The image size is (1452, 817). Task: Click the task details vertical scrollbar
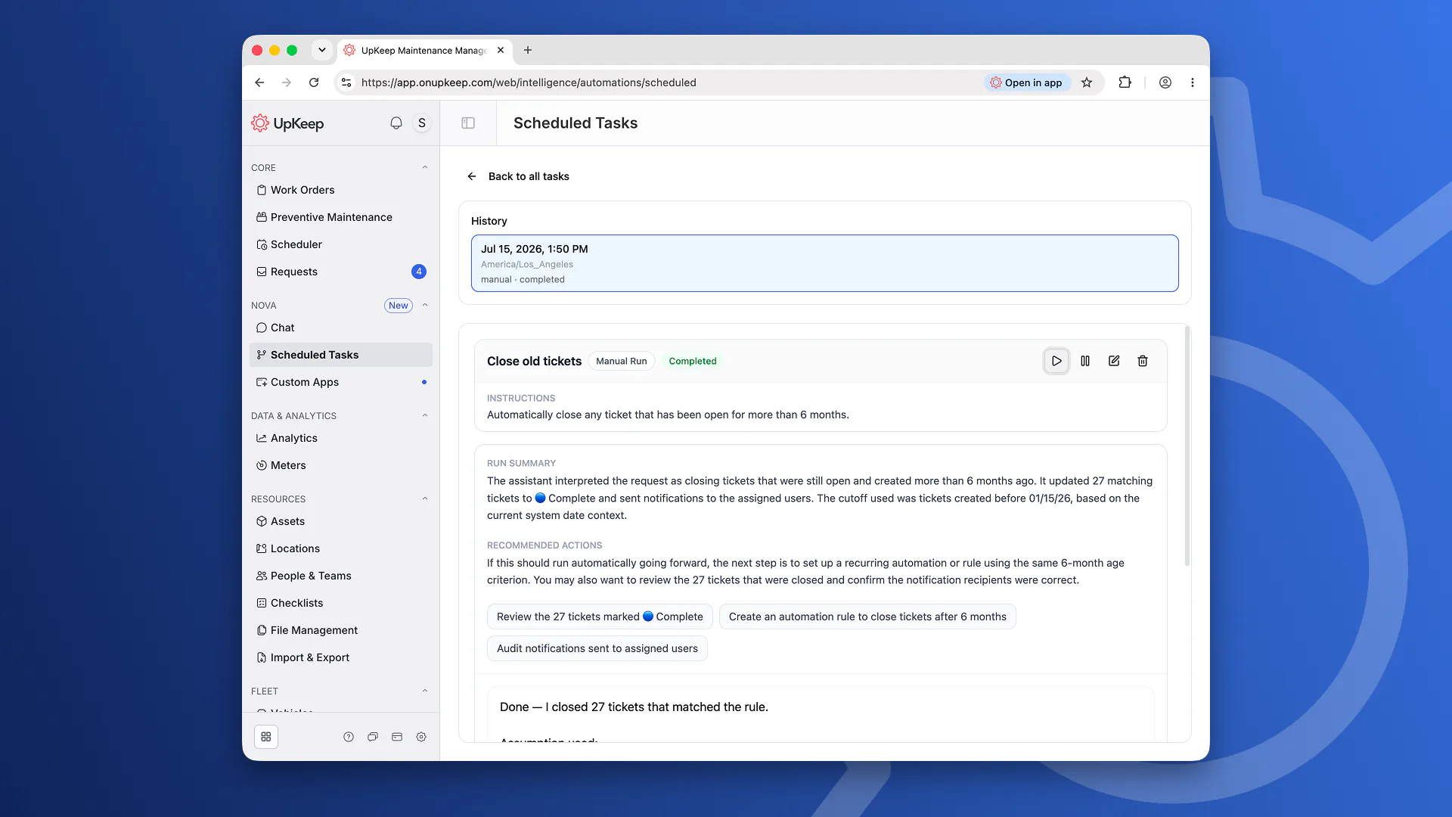point(1187,446)
